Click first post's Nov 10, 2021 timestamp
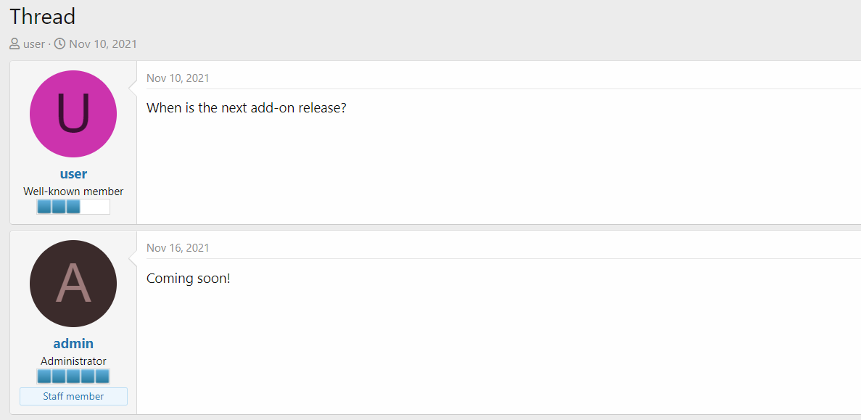861x420 pixels. coord(178,78)
